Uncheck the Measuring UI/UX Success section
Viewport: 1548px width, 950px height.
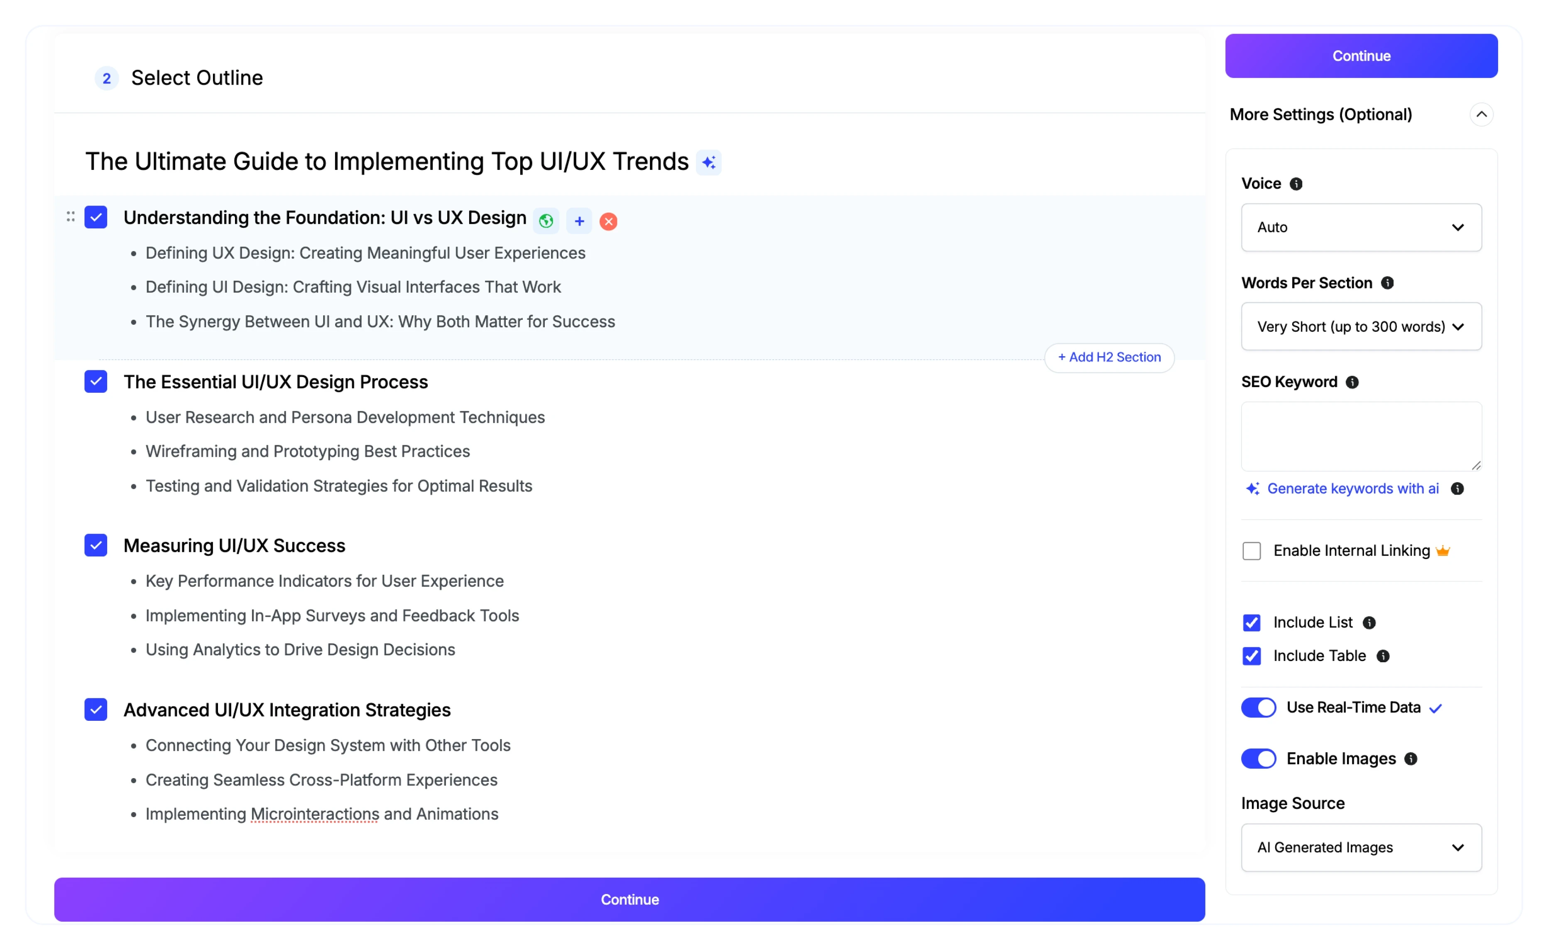[x=96, y=545]
